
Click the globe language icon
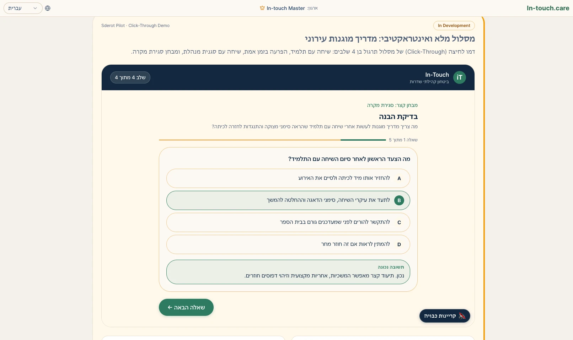pos(48,8)
